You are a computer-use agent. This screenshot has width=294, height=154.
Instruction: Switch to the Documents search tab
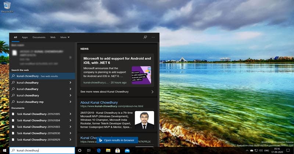39,37
